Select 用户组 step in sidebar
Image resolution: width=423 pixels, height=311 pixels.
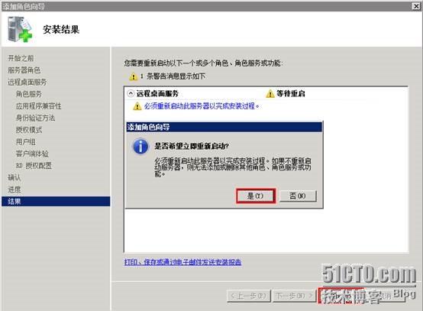tap(26, 141)
